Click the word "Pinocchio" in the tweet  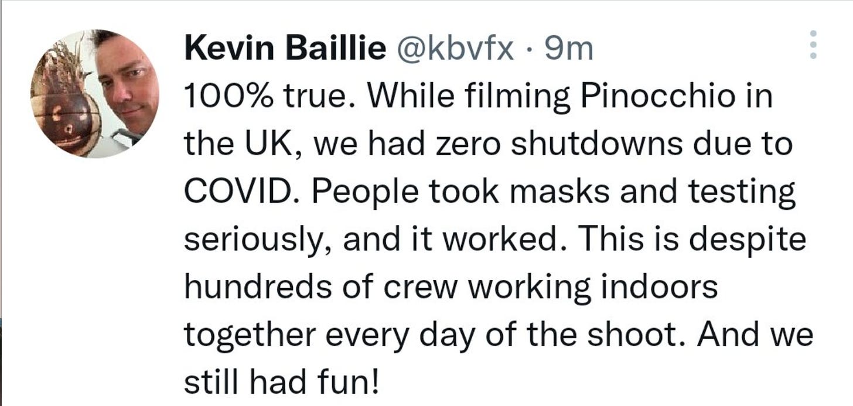[657, 97]
